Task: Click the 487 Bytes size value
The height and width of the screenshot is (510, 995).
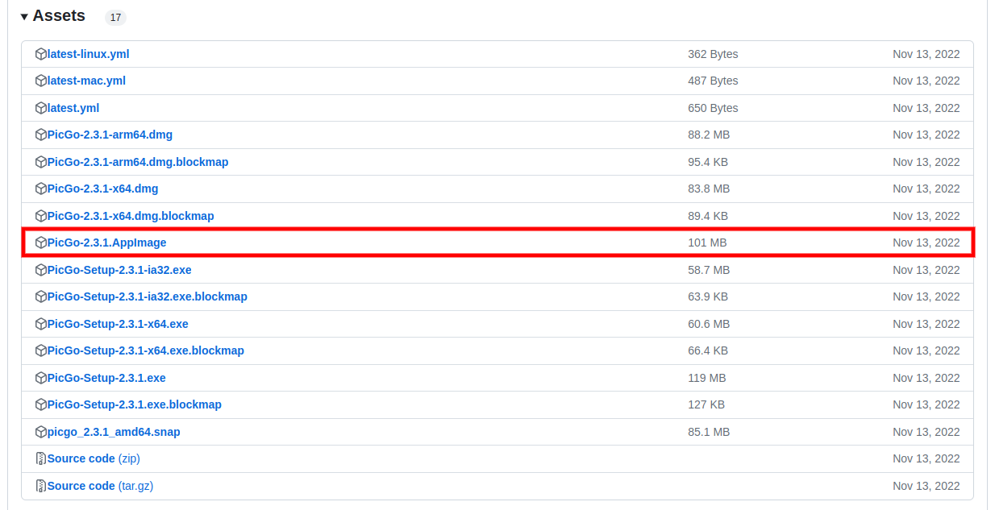Action: (713, 81)
